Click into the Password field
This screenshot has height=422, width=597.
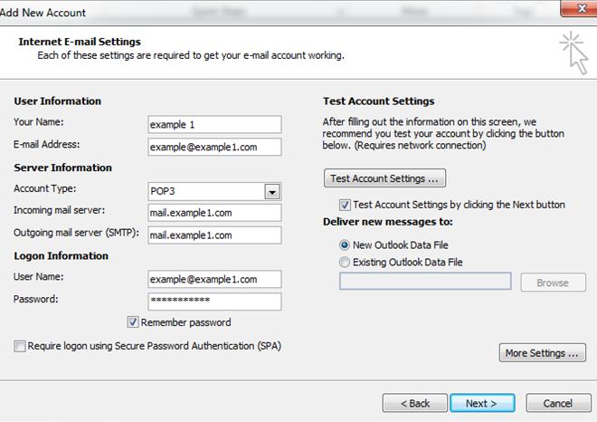click(214, 302)
